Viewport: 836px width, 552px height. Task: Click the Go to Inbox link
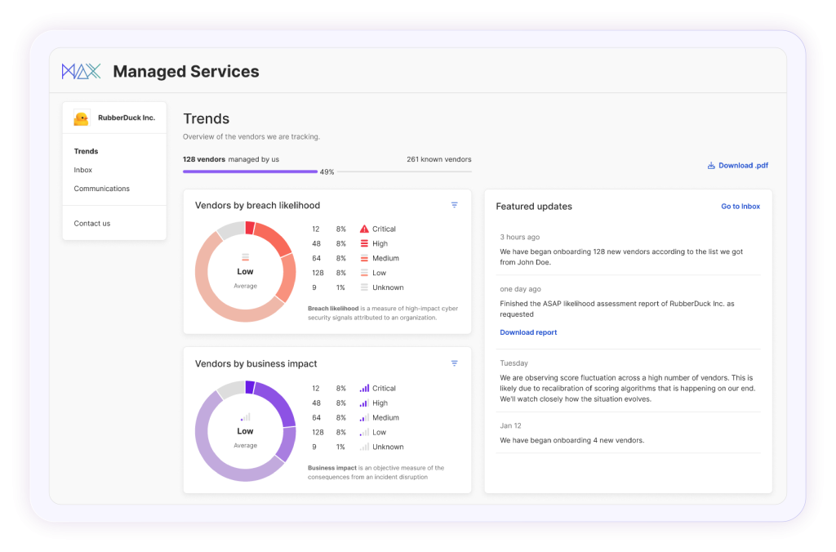[x=740, y=207]
